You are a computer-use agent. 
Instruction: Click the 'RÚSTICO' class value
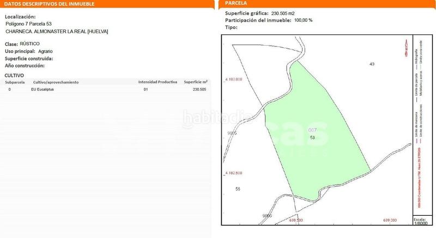30,44
